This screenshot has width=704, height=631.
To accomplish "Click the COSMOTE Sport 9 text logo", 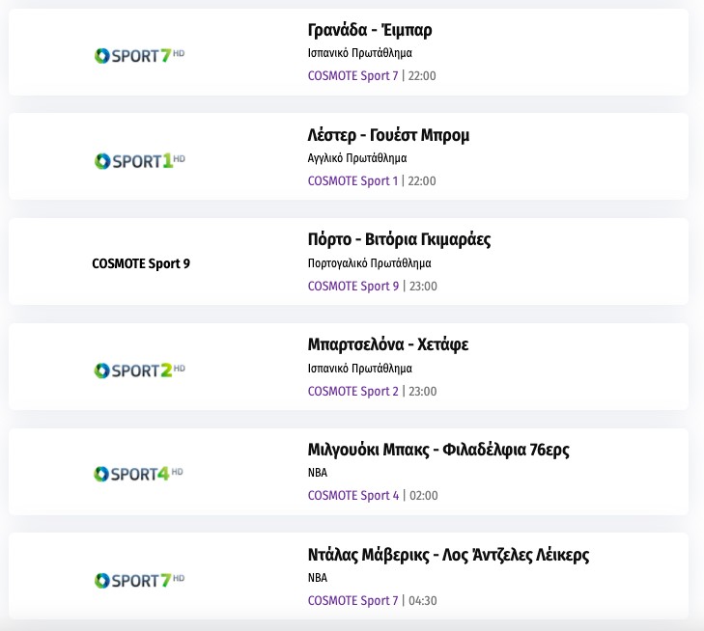I will point(141,263).
